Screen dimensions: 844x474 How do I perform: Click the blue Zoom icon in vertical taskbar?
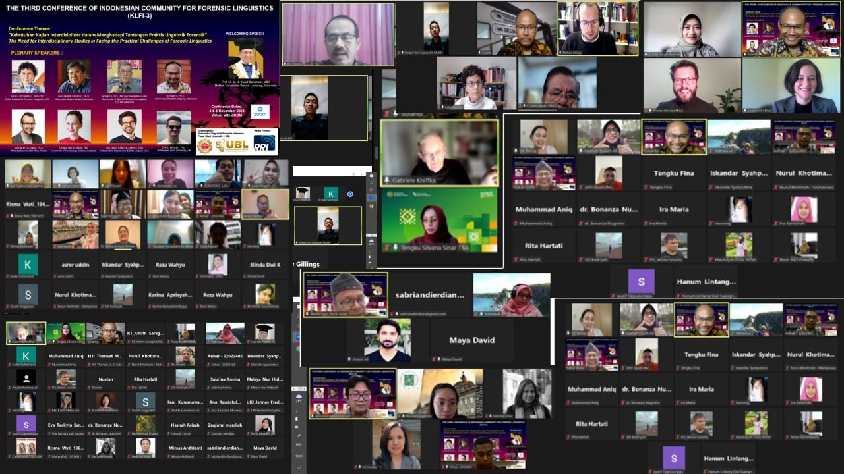pyautogui.click(x=371, y=197)
